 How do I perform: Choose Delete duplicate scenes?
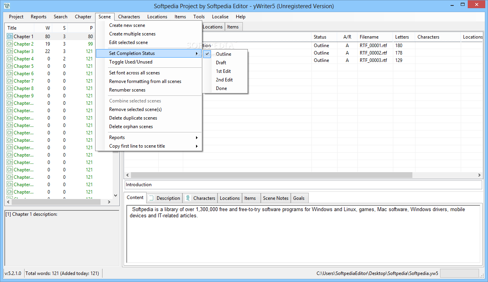click(x=149, y=118)
